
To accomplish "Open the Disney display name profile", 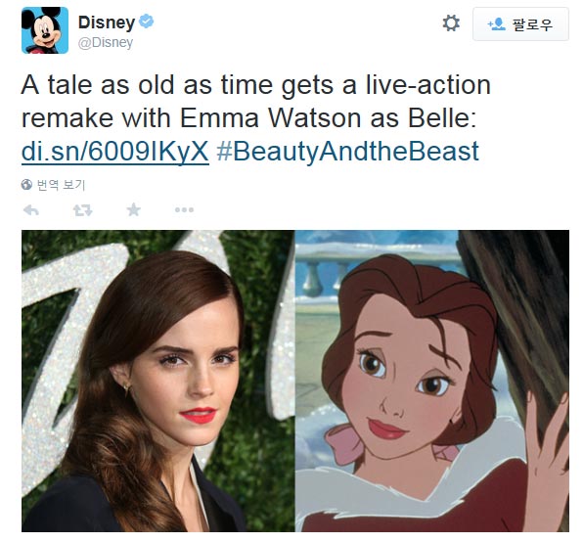I will coord(107,23).
